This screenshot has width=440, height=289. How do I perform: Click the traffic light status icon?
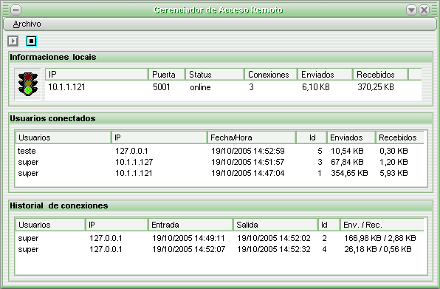[x=28, y=84]
